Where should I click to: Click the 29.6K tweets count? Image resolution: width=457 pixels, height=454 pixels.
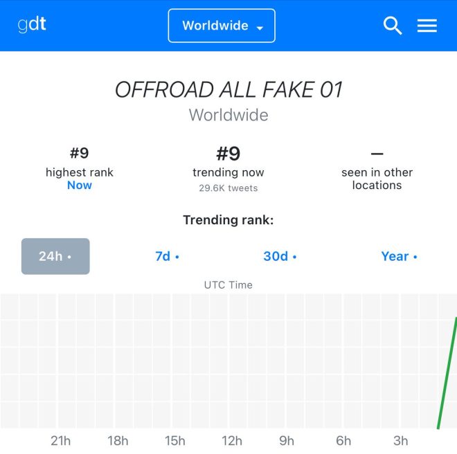pyautogui.click(x=228, y=188)
